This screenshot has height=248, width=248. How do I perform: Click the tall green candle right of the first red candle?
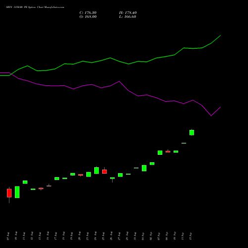pyautogui.click(x=17, y=192)
